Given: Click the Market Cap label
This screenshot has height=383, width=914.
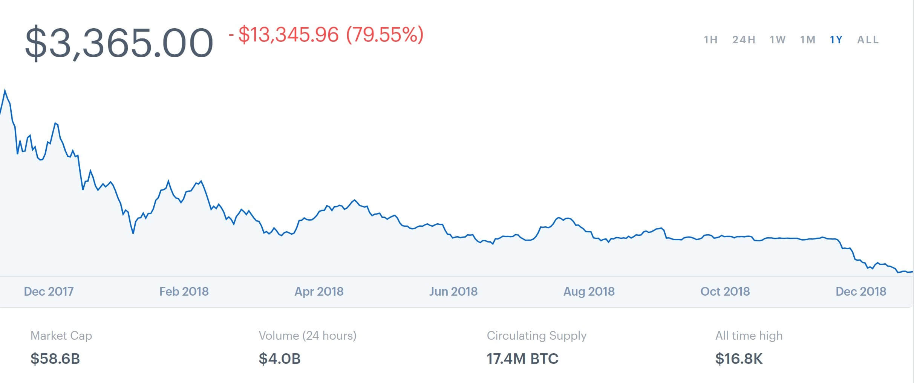Looking at the screenshot, I should 61,336.
